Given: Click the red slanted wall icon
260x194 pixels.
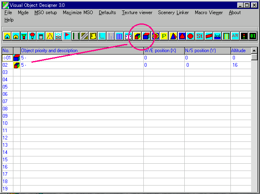Looking at the screenshot, I should coord(209,36).
